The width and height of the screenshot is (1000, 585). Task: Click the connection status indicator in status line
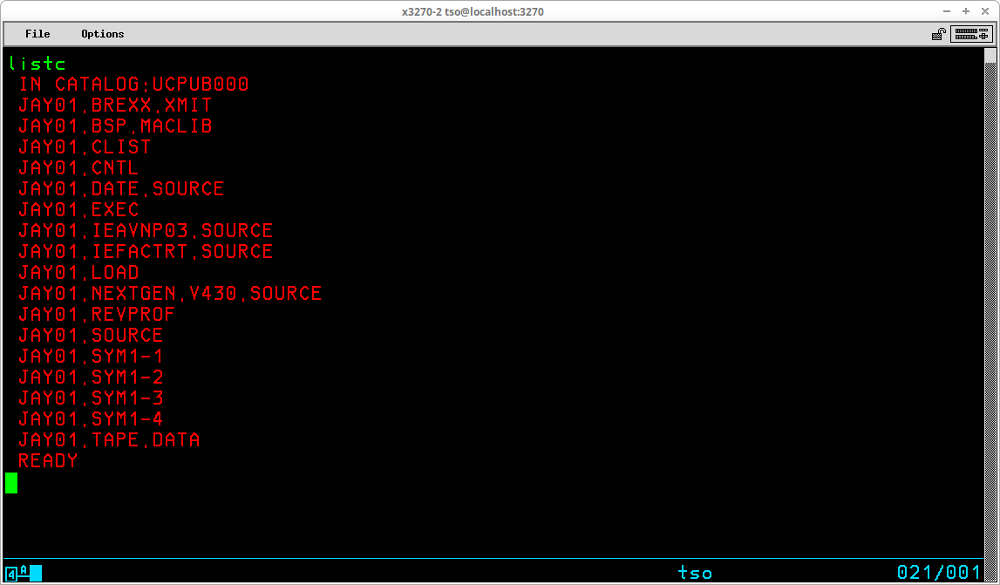24,572
